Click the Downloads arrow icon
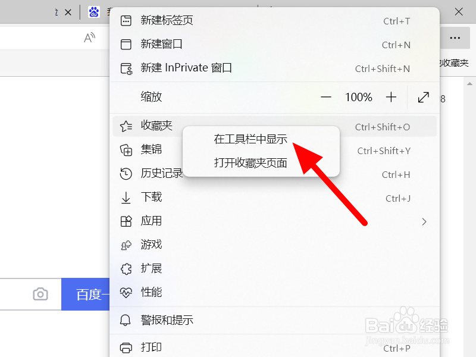This screenshot has width=476, height=357. (x=126, y=198)
